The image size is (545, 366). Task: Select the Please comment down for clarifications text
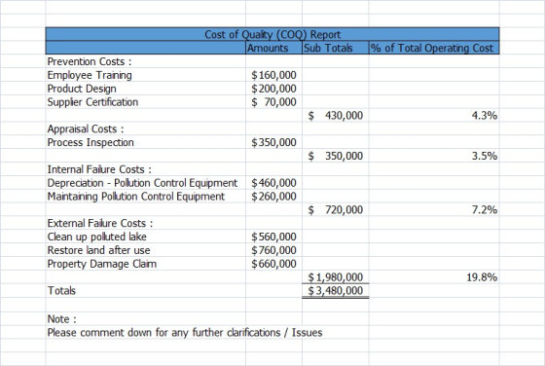pyautogui.click(x=185, y=333)
